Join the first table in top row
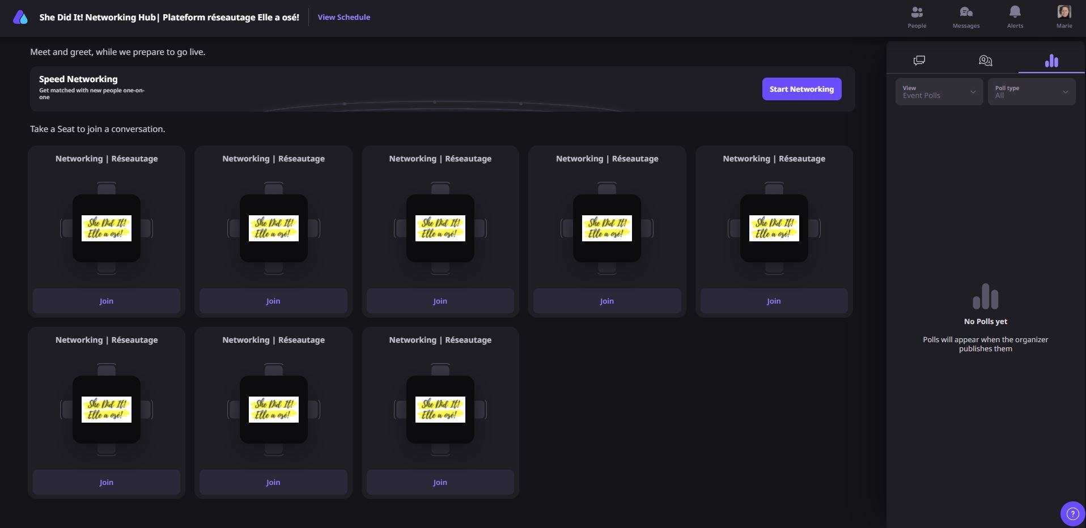1086x528 pixels. click(x=107, y=301)
